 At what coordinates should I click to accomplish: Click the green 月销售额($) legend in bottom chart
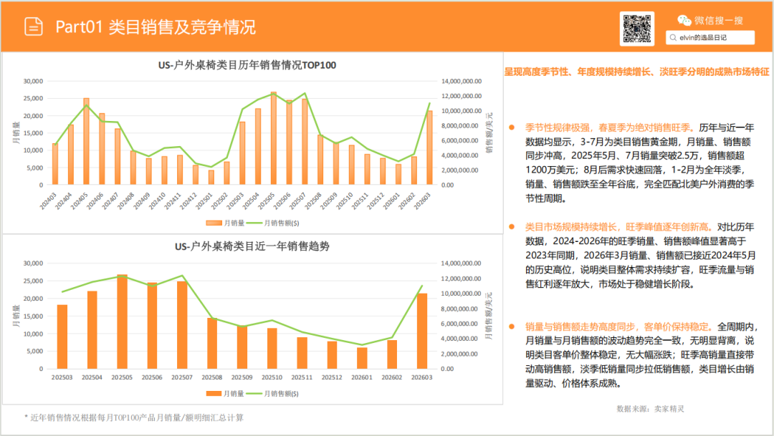click(x=272, y=394)
